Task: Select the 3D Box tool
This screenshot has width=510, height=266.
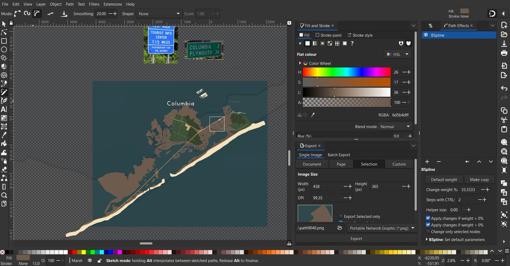Action: (x=4, y=67)
